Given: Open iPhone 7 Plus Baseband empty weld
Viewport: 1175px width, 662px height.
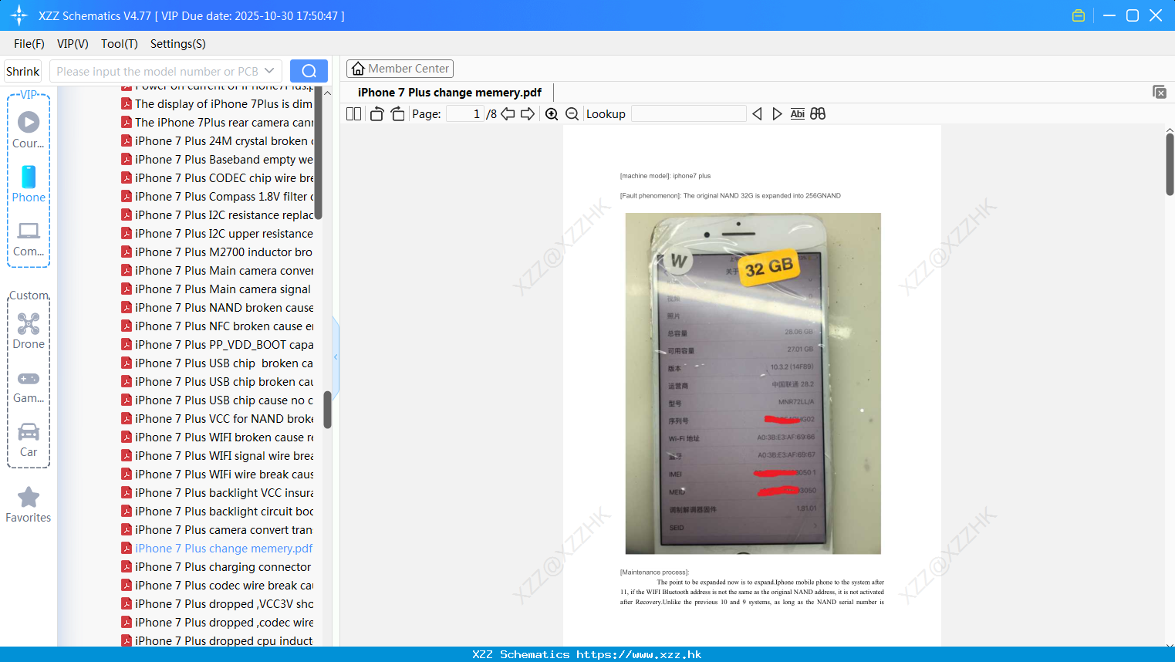Looking at the screenshot, I should click(217, 160).
